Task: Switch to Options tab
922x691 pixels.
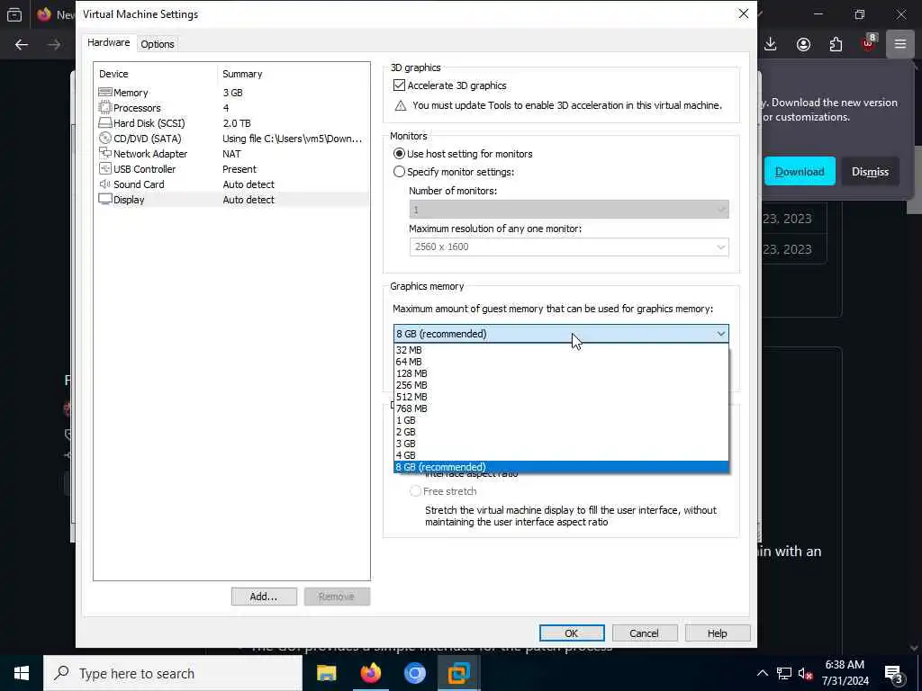Action: pos(157,44)
